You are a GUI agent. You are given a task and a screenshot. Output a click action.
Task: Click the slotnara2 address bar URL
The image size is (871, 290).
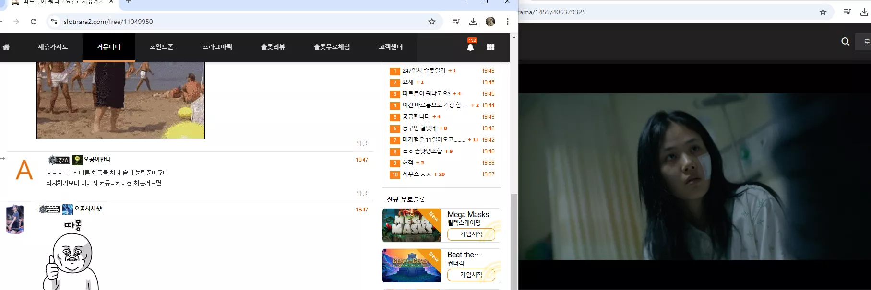point(108,22)
